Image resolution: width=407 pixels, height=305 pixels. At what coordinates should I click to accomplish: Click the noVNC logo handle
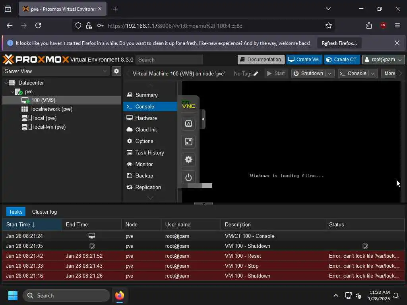(x=189, y=105)
